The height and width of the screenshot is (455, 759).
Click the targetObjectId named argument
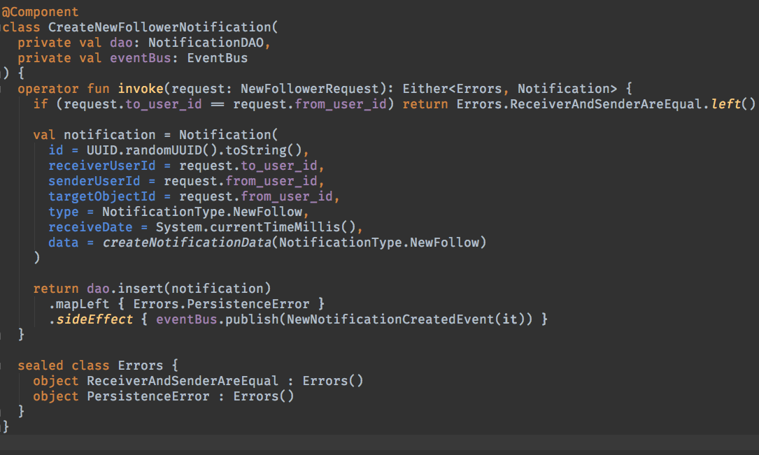point(102,196)
